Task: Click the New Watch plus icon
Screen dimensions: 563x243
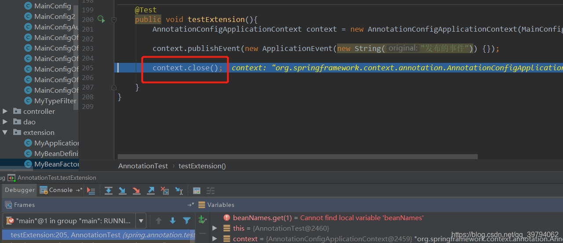Action: [x=202, y=219]
